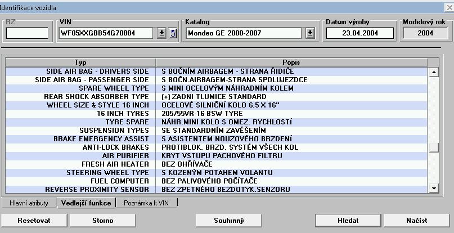Click the VIN text field
The height and width of the screenshot is (233, 454).
pyautogui.click(x=106, y=33)
